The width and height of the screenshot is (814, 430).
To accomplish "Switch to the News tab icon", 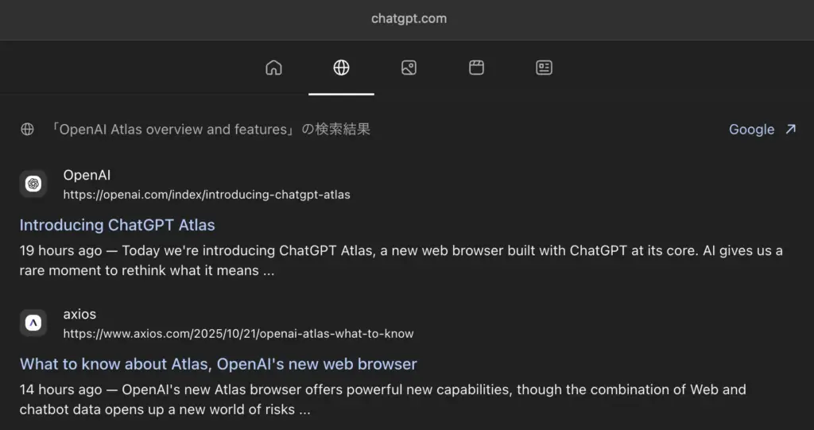I will pos(544,68).
